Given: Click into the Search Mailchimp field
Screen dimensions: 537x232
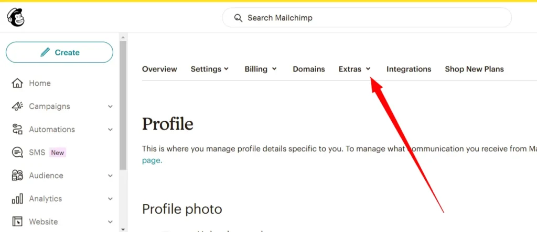Looking at the screenshot, I should click(367, 18).
